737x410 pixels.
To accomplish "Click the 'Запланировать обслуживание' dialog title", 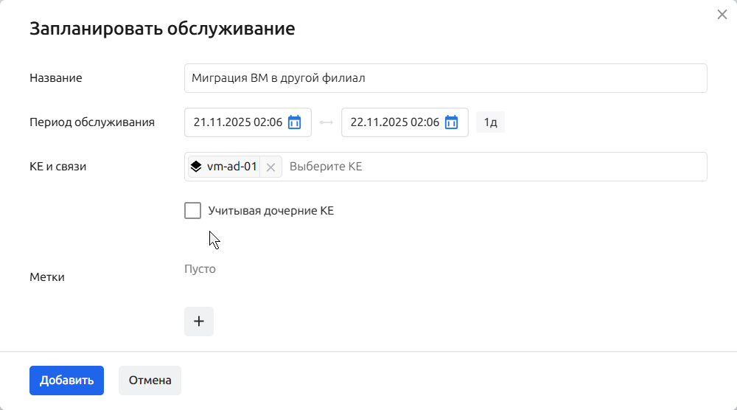I will tap(162, 29).
